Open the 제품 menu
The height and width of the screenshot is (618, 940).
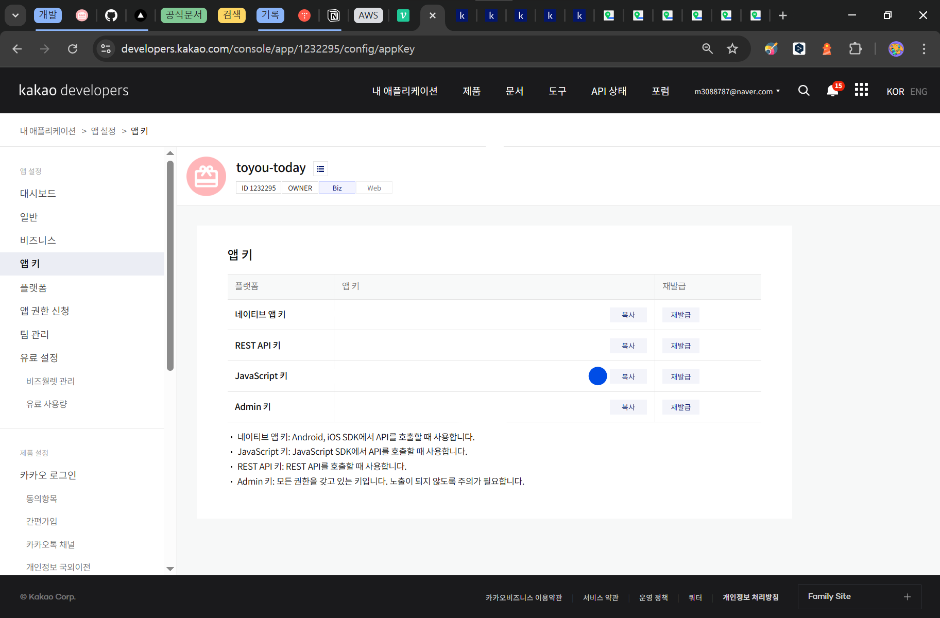471,91
